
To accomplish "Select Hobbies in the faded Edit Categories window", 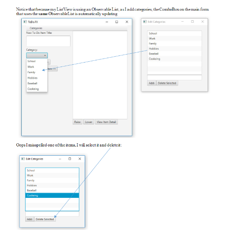I will coord(174,49).
